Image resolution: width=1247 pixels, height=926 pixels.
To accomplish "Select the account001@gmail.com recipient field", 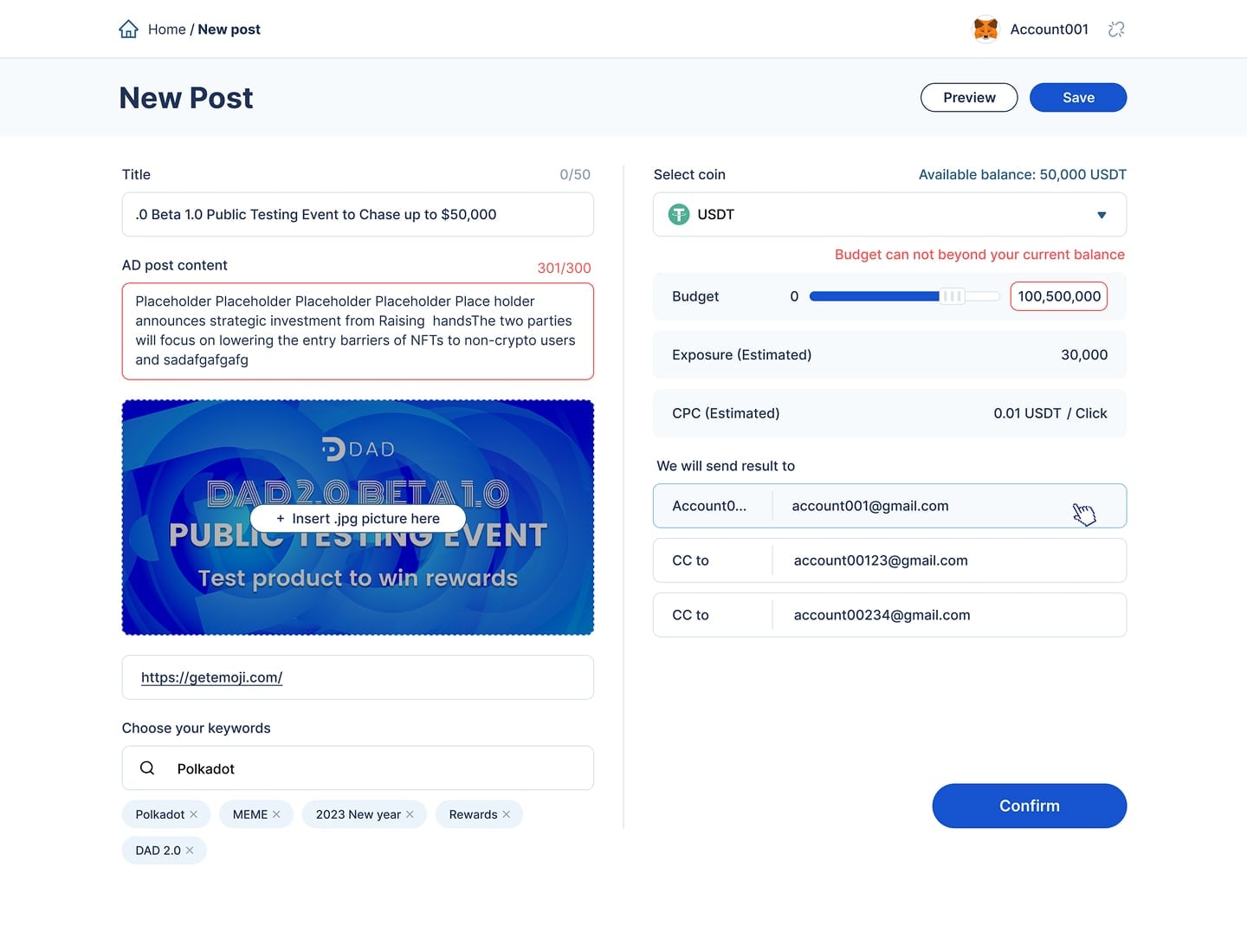I will coord(889,506).
